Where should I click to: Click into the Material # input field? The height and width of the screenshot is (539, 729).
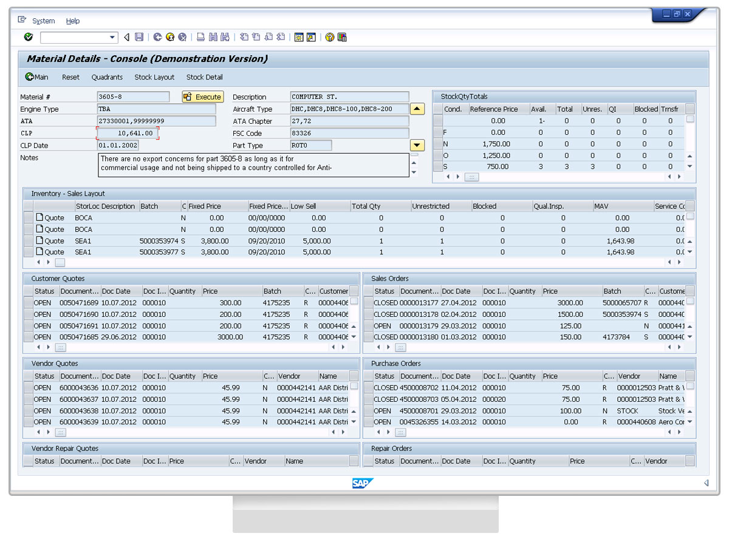pos(133,97)
